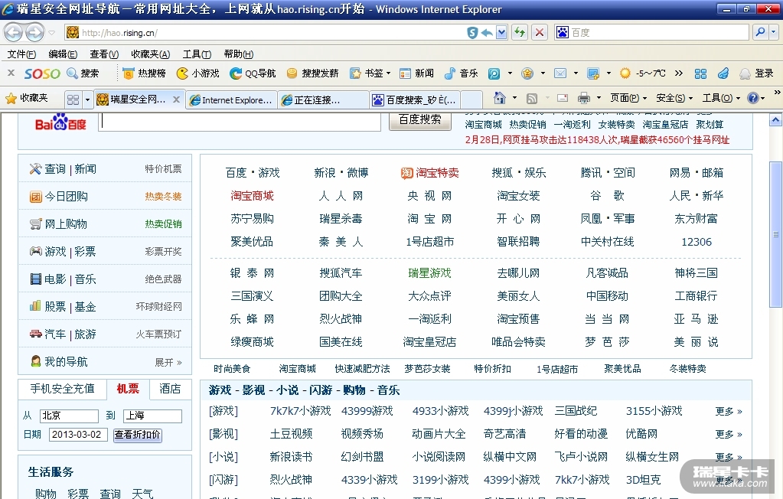Viewport: 783px width, 499px height.
Task: Select the 酒店 tab in booking panel
Action: coord(170,389)
